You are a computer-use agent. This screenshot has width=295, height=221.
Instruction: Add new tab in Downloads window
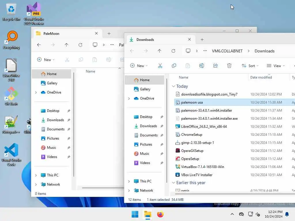[202, 39]
